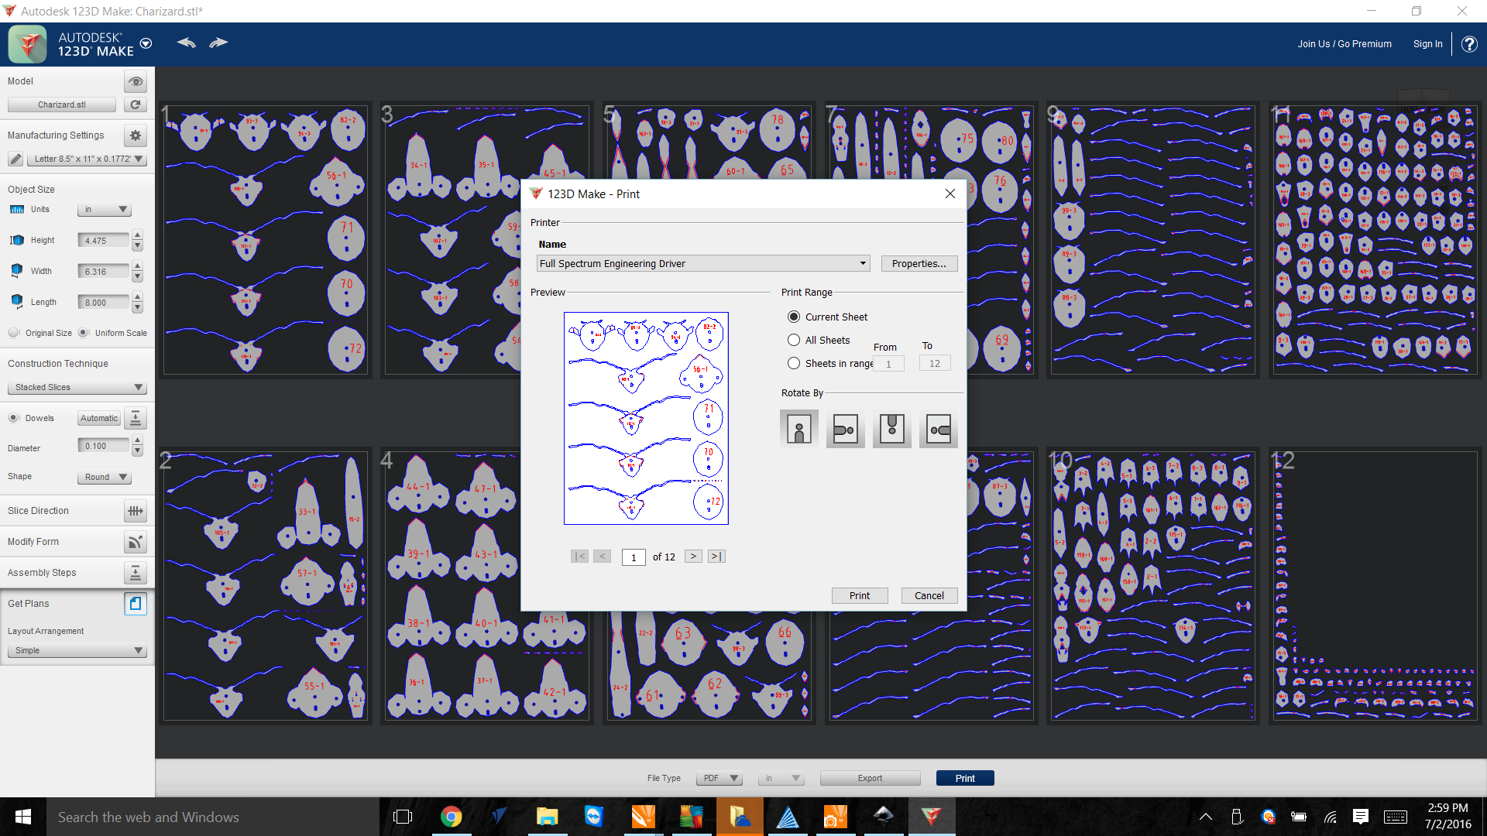Click Sign In link
Viewport: 1487px width, 836px height.
(1427, 44)
